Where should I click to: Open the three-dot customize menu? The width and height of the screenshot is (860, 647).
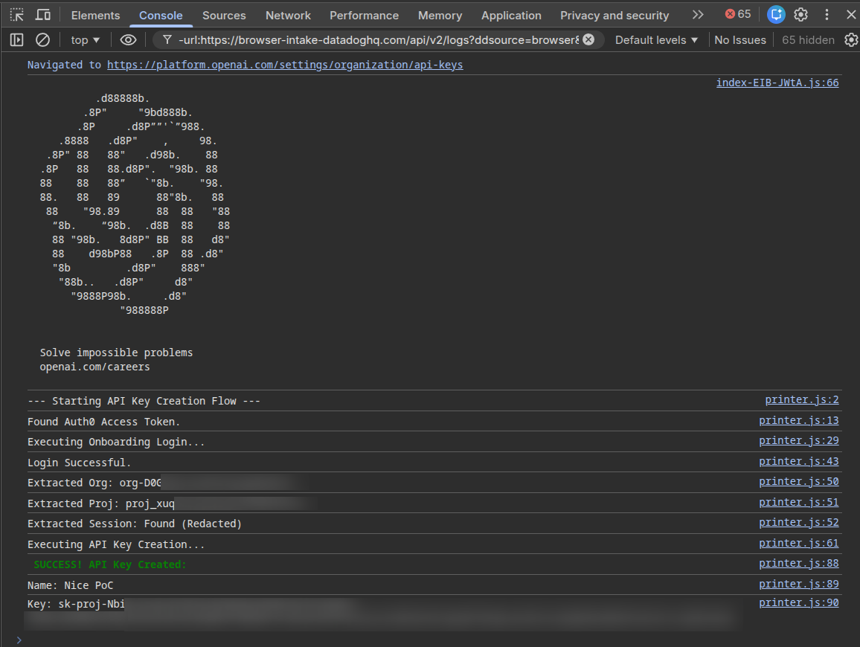pos(827,15)
